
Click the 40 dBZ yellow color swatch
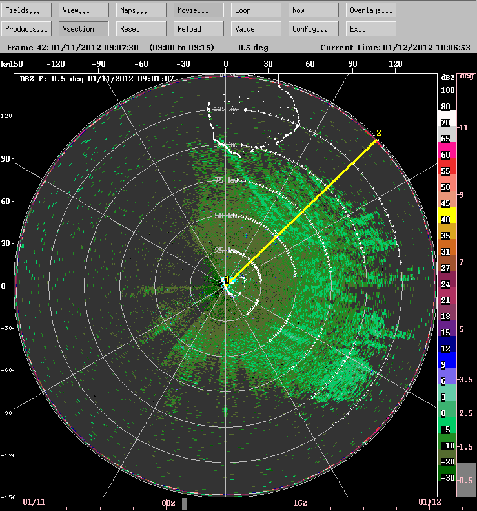click(x=447, y=215)
